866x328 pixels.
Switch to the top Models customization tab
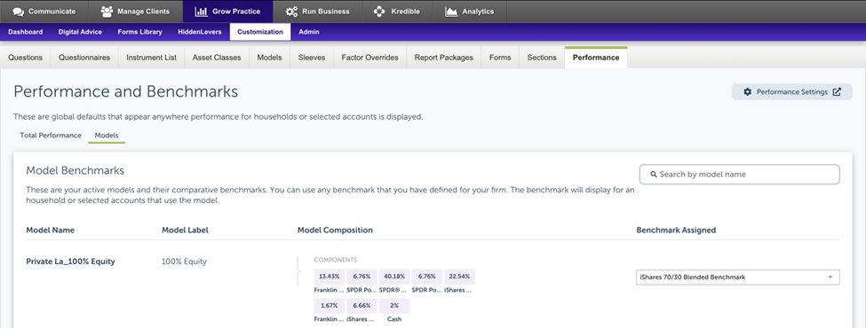[x=269, y=58]
